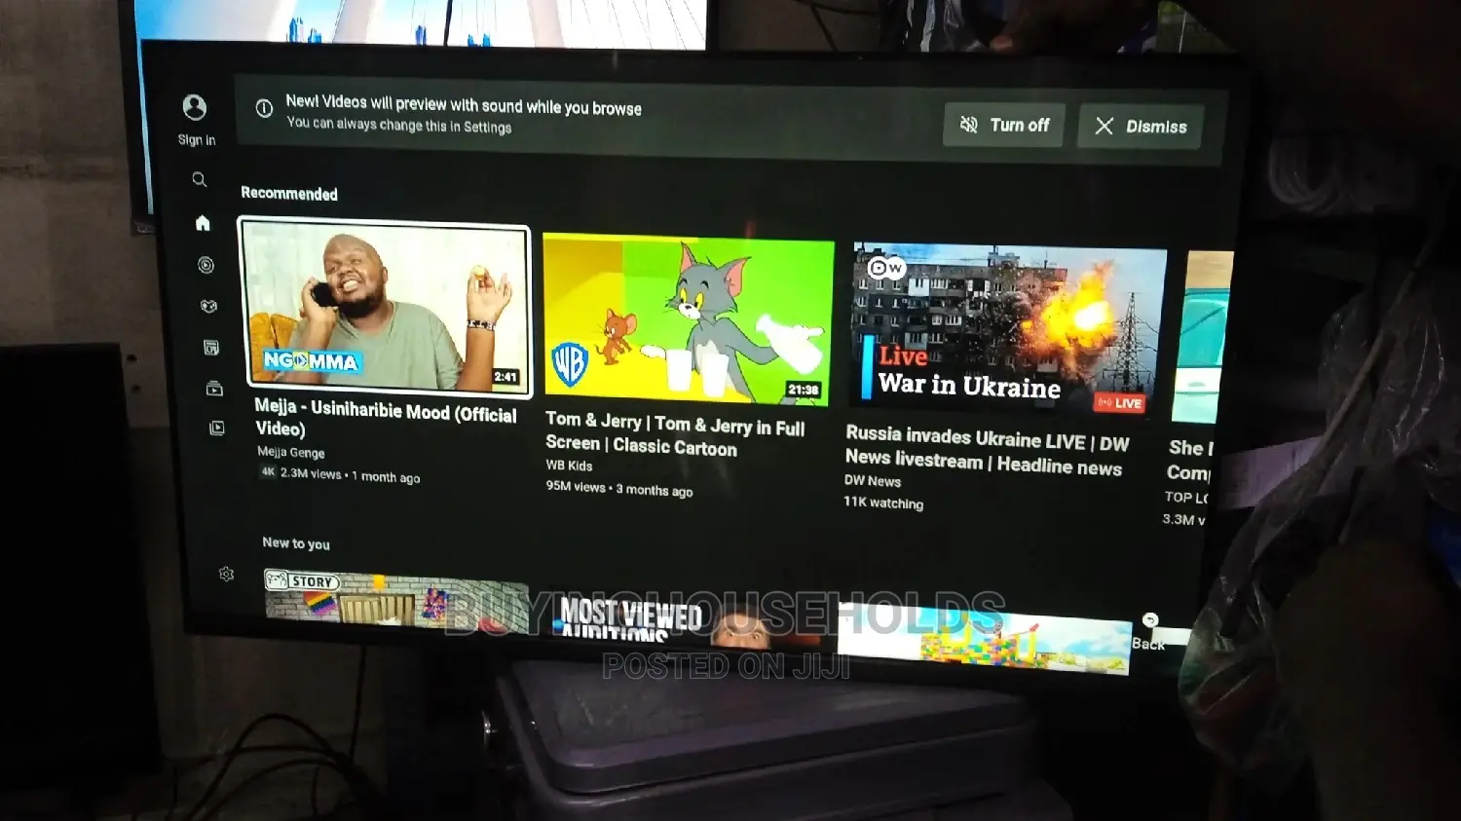Viewport: 1461px width, 821px height.
Task: Open the search magnifier in sidebar
Action: [x=200, y=179]
